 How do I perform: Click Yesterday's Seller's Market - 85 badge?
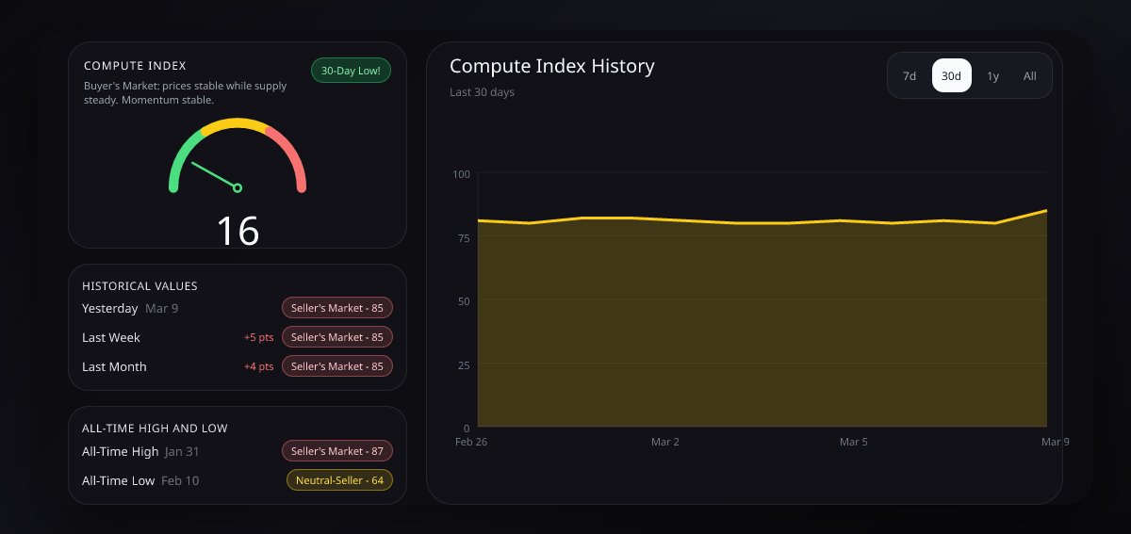[337, 308]
